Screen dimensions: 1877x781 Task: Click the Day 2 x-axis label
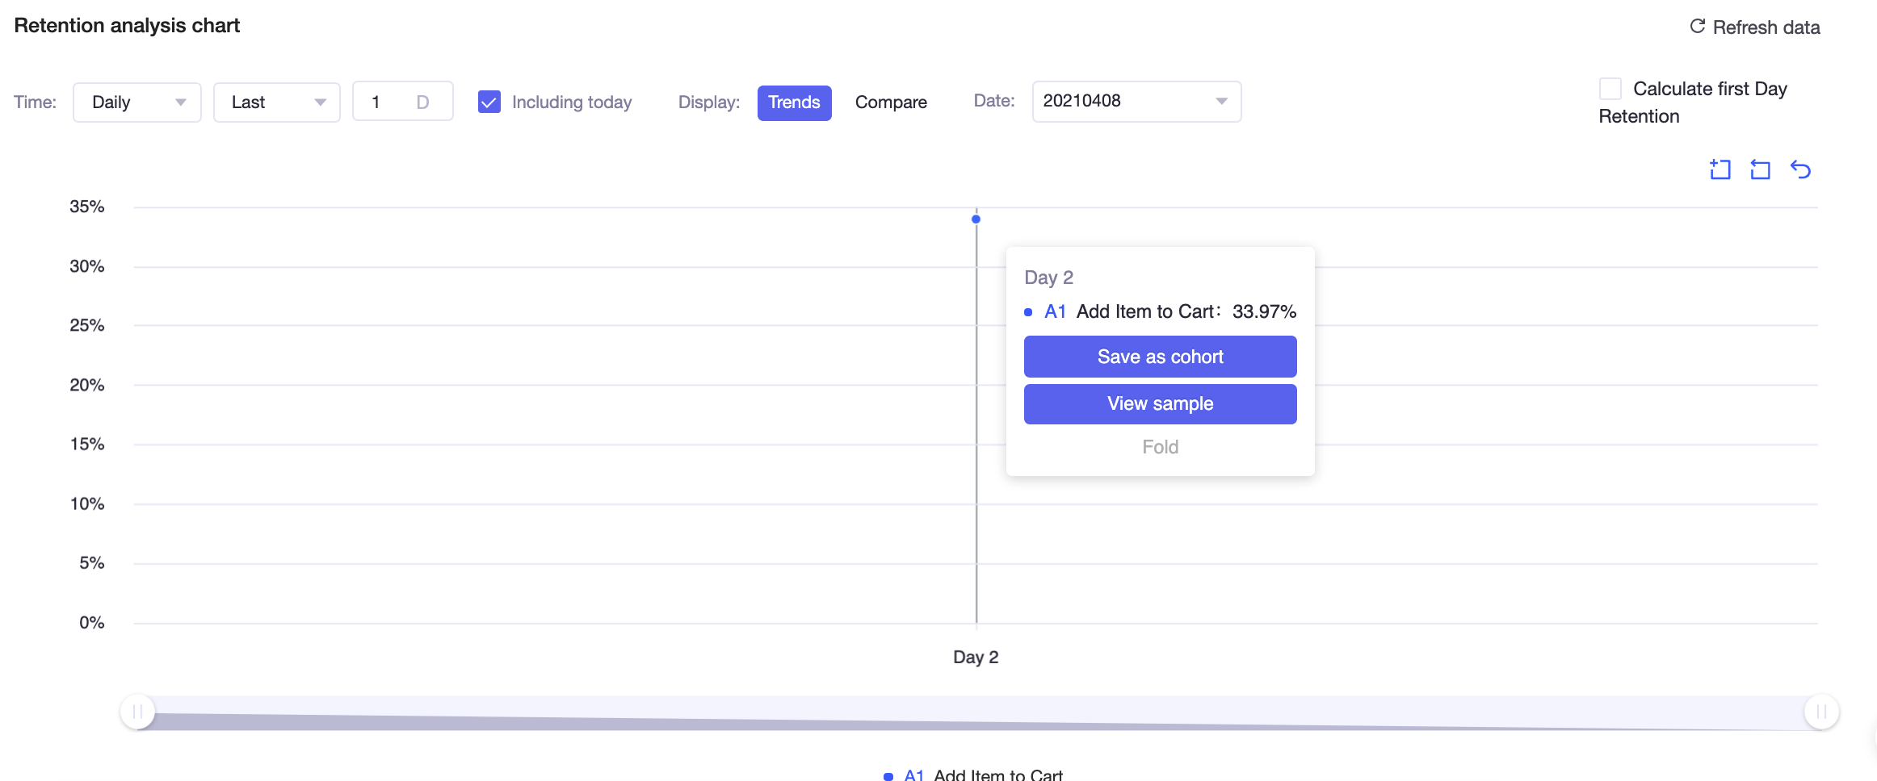click(x=976, y=657)
